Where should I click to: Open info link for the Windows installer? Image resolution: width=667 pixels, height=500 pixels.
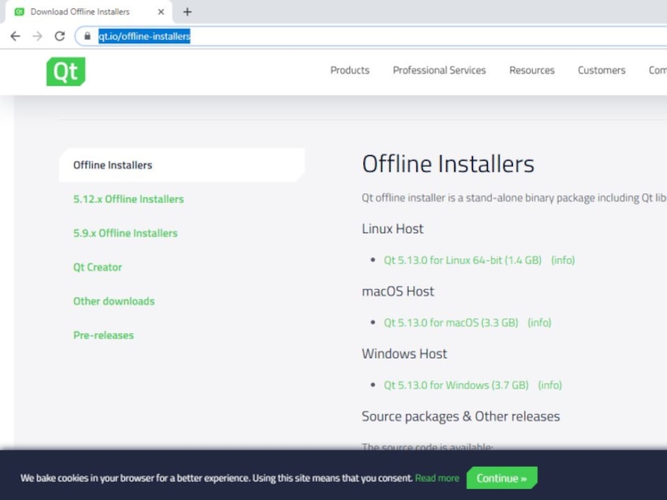[549, 385]
